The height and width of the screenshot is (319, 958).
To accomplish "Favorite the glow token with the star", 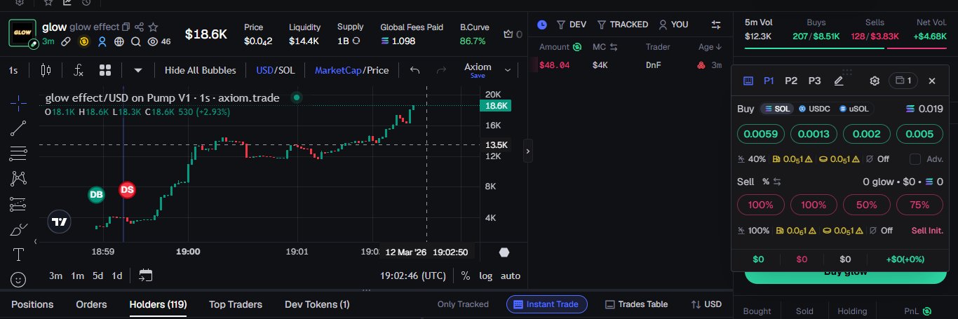I will pyautogui.click(x=153, y=27).
